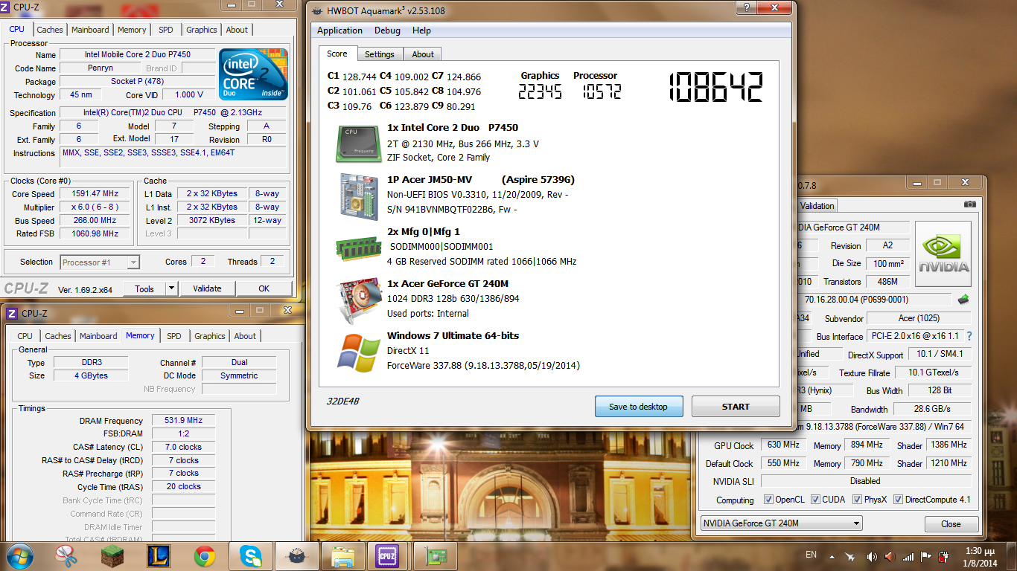
Task: Click the DRAM Frequency 531.9 MHz value
Action: [x=183, y=421]
